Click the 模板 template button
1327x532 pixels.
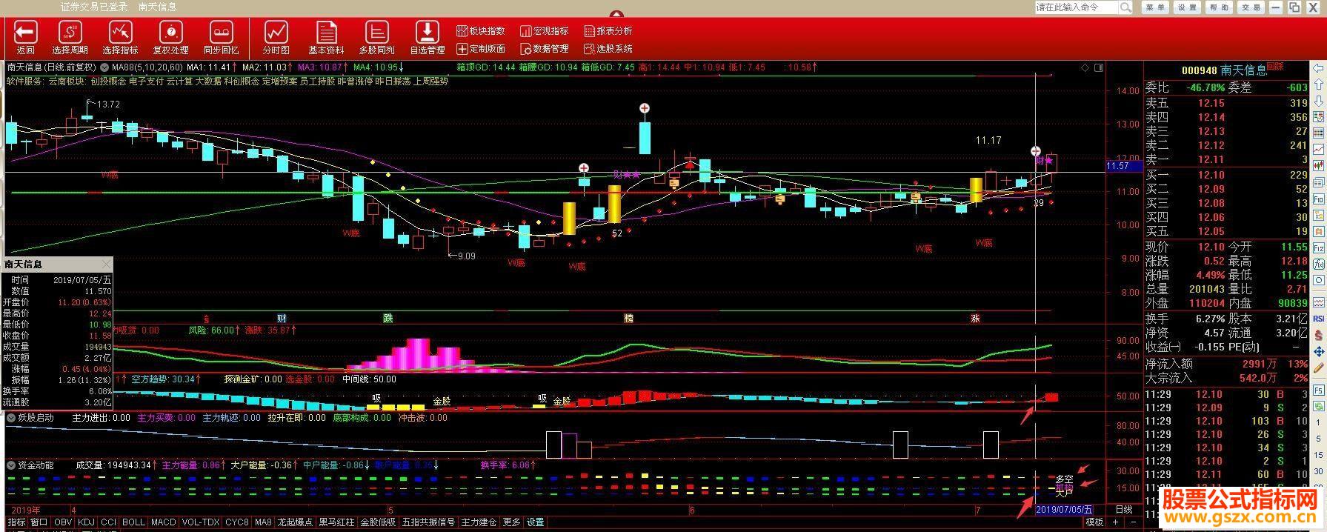pos(1095,522)
